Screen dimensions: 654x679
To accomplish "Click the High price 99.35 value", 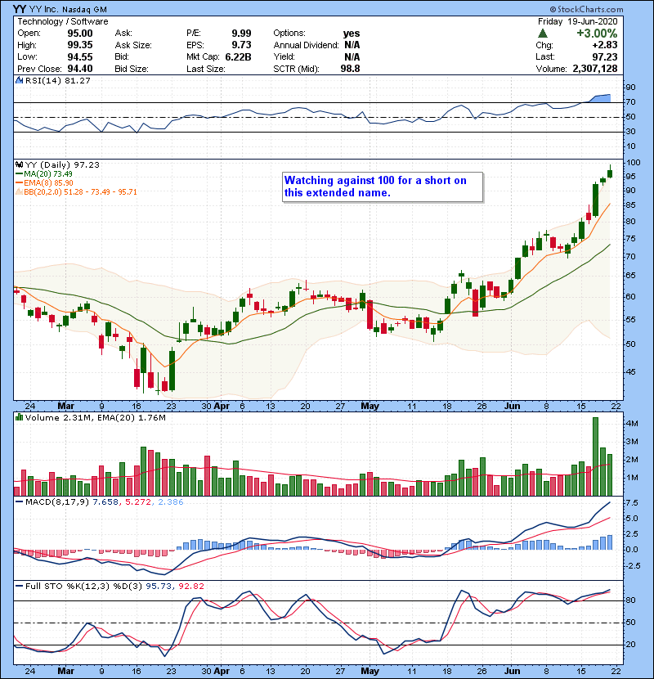I will pos(80,45).
